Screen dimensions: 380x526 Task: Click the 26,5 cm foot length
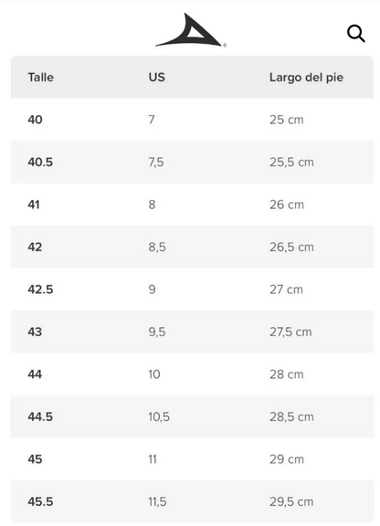[x=291, y=247]
